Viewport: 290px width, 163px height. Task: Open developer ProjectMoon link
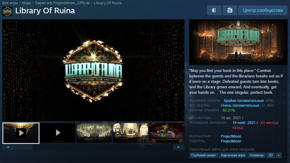tap(231, 136)
